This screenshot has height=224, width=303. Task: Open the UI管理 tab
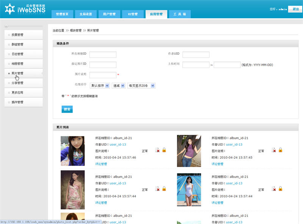[x=133, y=14]
